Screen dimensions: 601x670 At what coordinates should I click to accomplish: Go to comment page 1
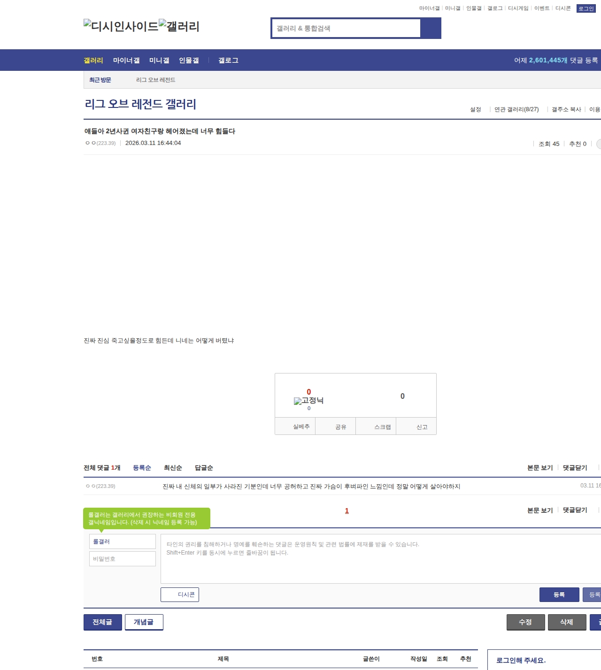[347, 510]
